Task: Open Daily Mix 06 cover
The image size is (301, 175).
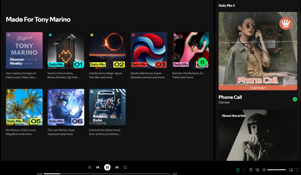Action: [66, 107]
